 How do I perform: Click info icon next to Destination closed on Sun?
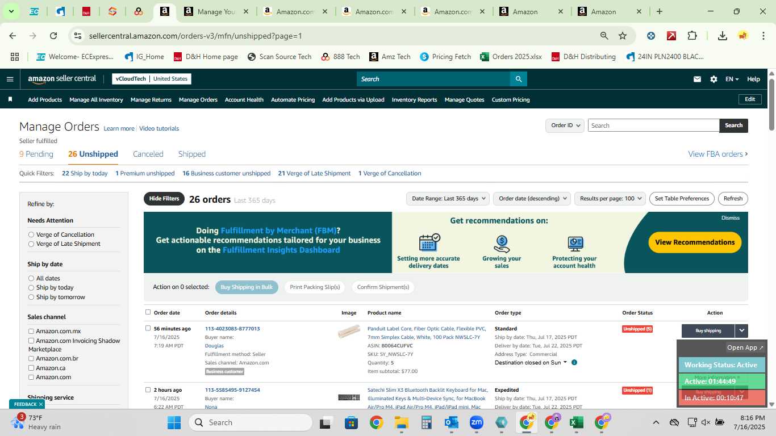coord(574,362)
